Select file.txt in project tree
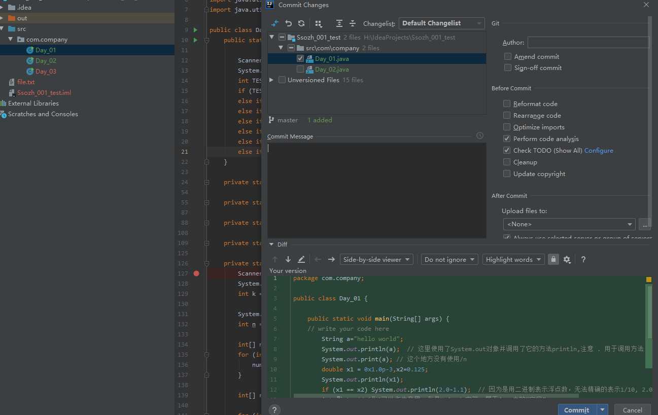 tap(26, 82)
